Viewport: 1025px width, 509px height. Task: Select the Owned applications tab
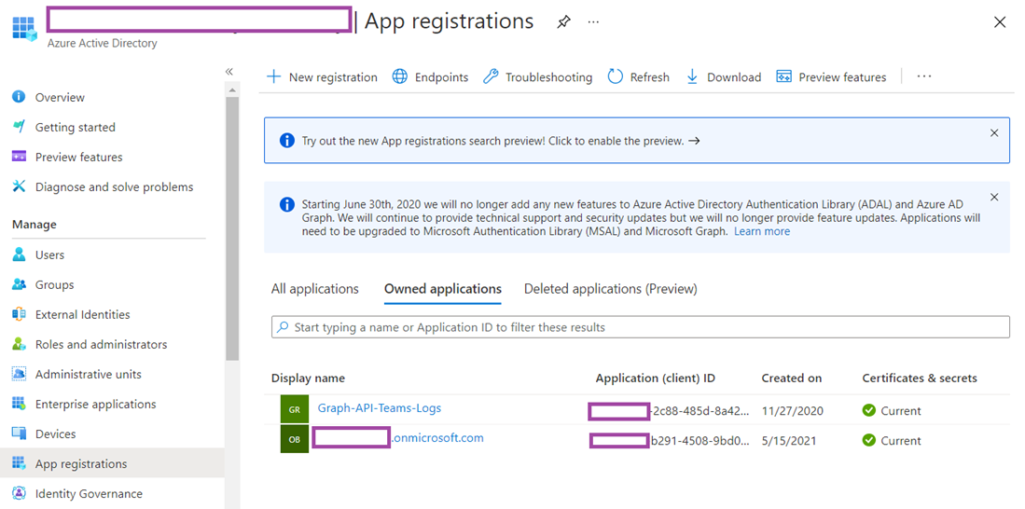[x=443, y=289]
